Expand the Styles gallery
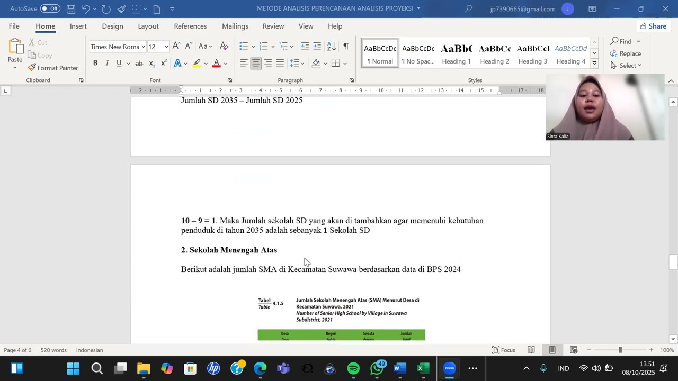678x381 pixels. pyautogui.click(x=594, y=63)
